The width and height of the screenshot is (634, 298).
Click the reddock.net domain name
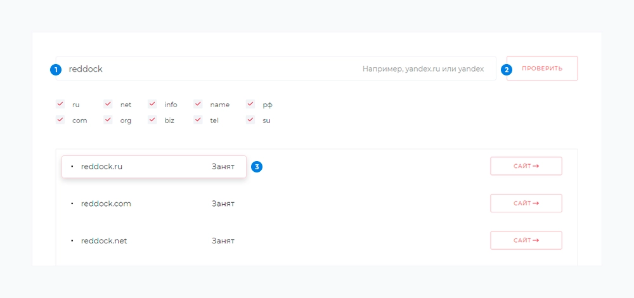tap(104, 241)
